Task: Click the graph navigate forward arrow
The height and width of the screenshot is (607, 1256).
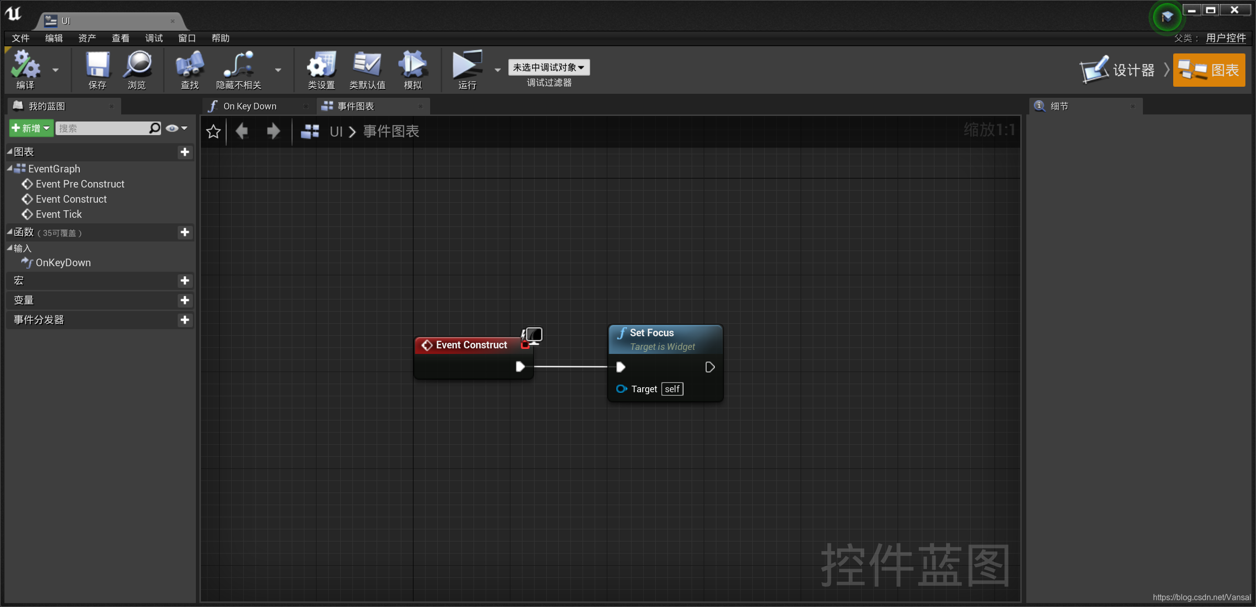Action: click(x=273, y=132)
